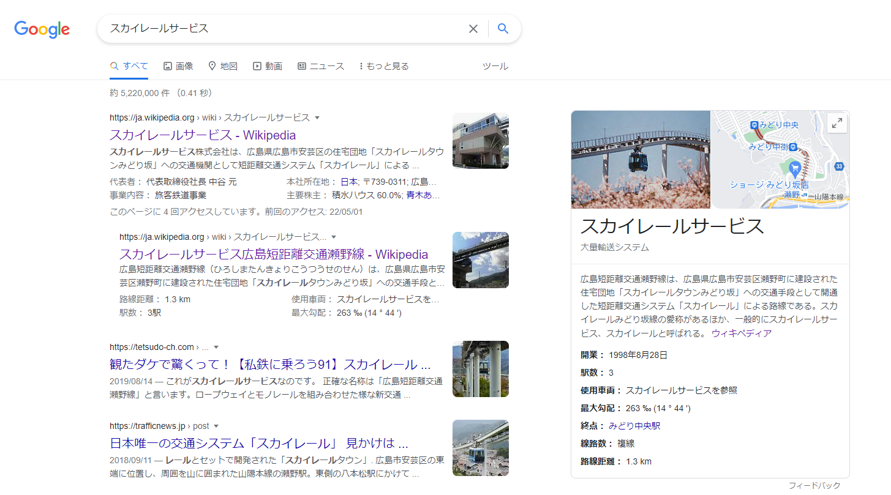Open the 観たダケで驚くって！ tetsudo-ch result
This screenshot has height=495, width=891.
click(270, 365)
